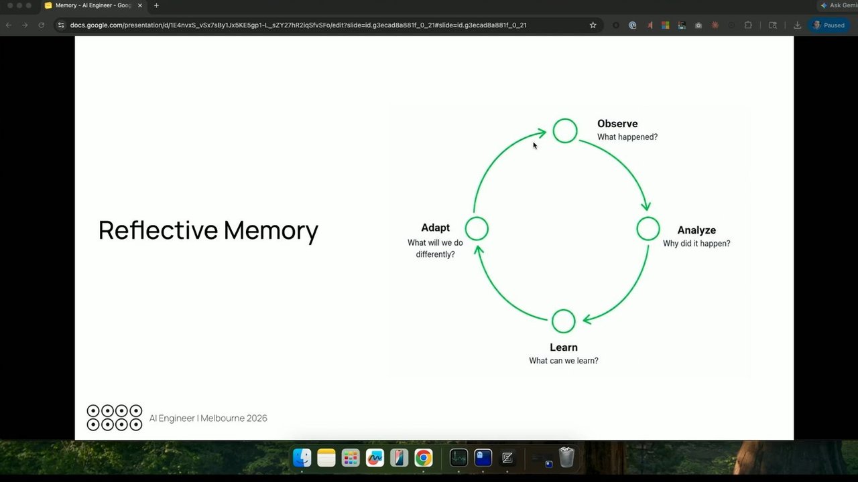This screenshot has width=858, height=482.
Task: Click the green circle beside Adapt
Action: 477,228
